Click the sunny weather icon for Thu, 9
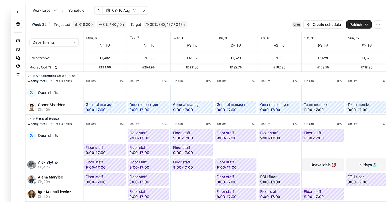Image resolution: width=386 pixels, height=202 pixels. click(x=232, y=46)
